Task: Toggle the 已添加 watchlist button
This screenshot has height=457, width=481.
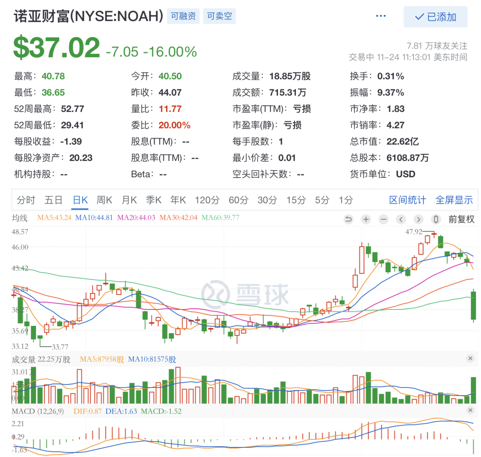Action: (x=435, y=17)
